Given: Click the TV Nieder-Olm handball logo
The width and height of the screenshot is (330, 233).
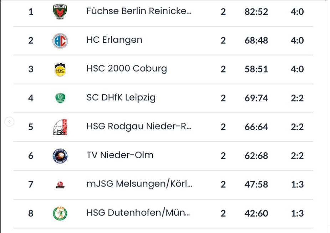Looking at the screenshot, I should tap(60, 156).
